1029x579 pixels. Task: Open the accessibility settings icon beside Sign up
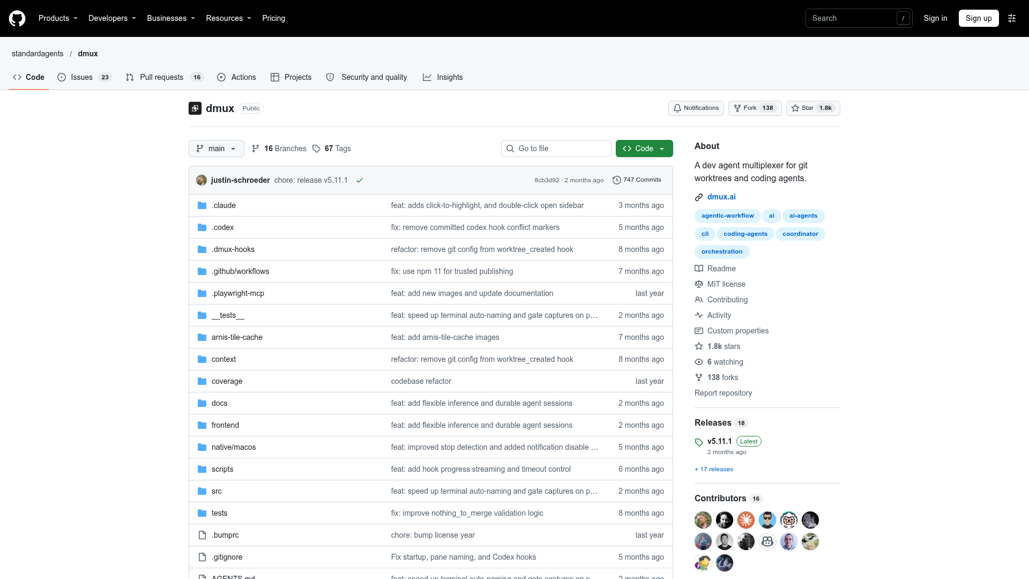pyautogui.click(x=1012, y=18)
